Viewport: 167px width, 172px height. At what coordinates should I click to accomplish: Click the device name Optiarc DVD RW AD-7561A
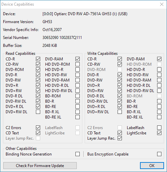pyautogui.click(x=77, y=14)
